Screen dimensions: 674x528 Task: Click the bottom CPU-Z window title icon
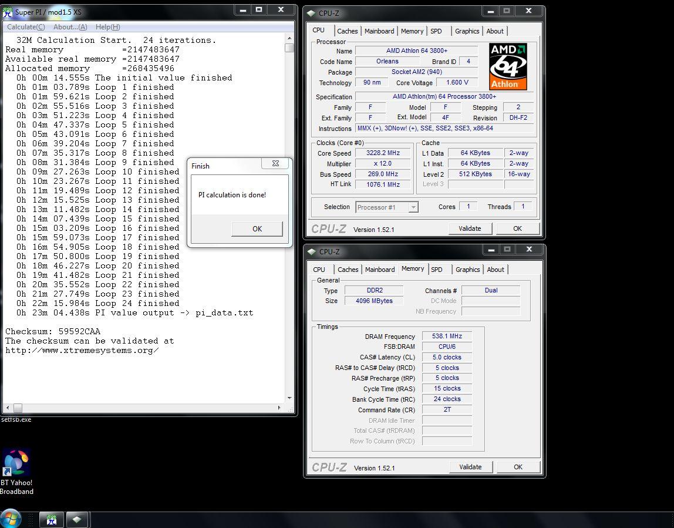[x=312, y=252]
